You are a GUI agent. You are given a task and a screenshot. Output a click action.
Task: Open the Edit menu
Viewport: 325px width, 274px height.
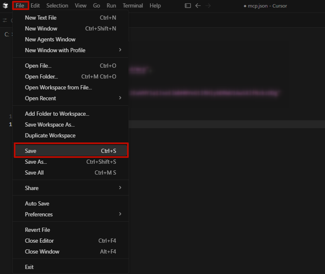[35, 6]
